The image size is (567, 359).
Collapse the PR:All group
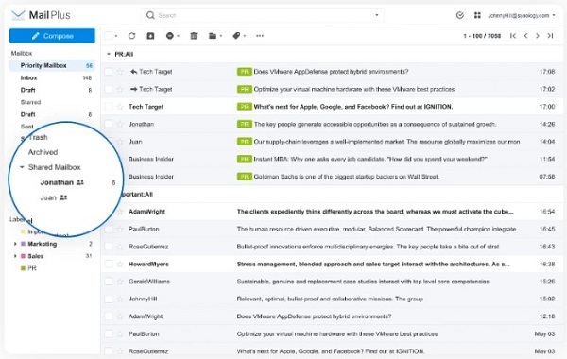pos(108,54)
